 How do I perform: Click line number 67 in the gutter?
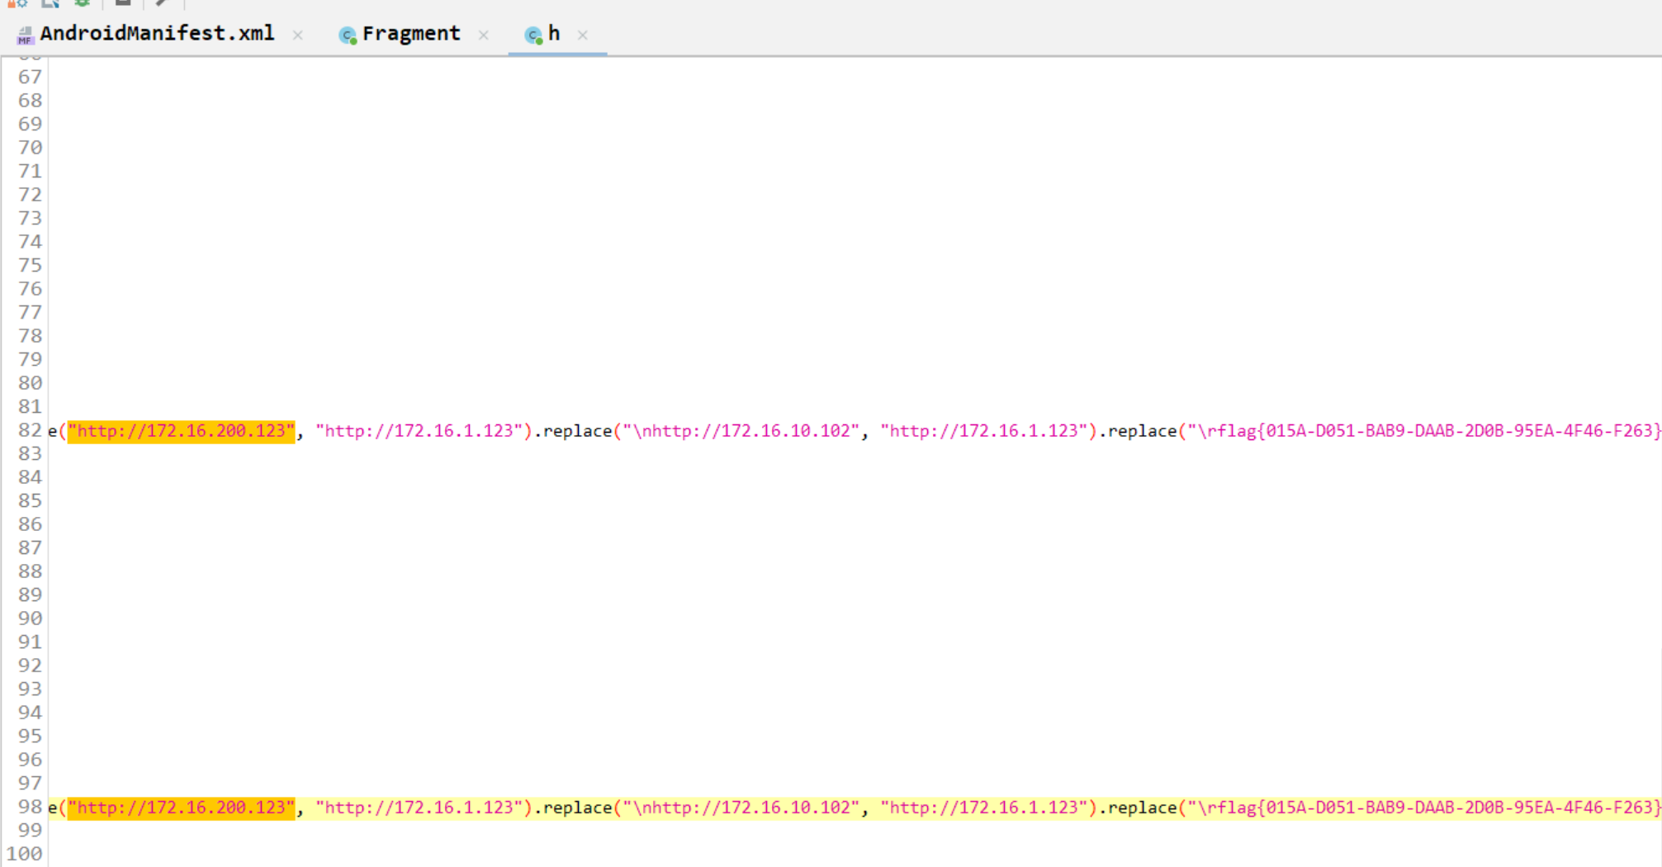coord(30,77)
